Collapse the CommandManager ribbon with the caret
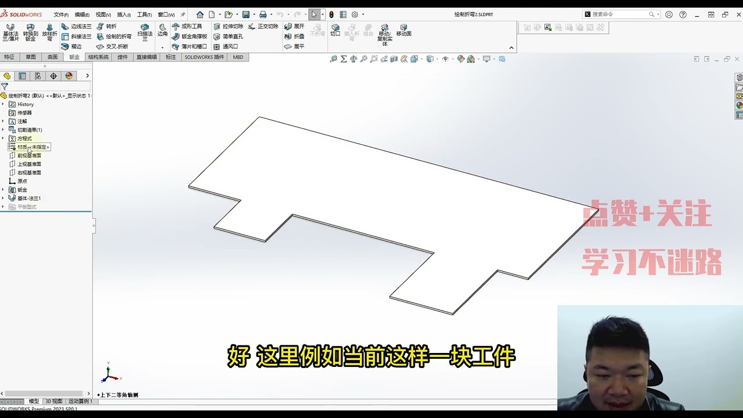Viewport: 743px width, 418px height. (511, 48)
